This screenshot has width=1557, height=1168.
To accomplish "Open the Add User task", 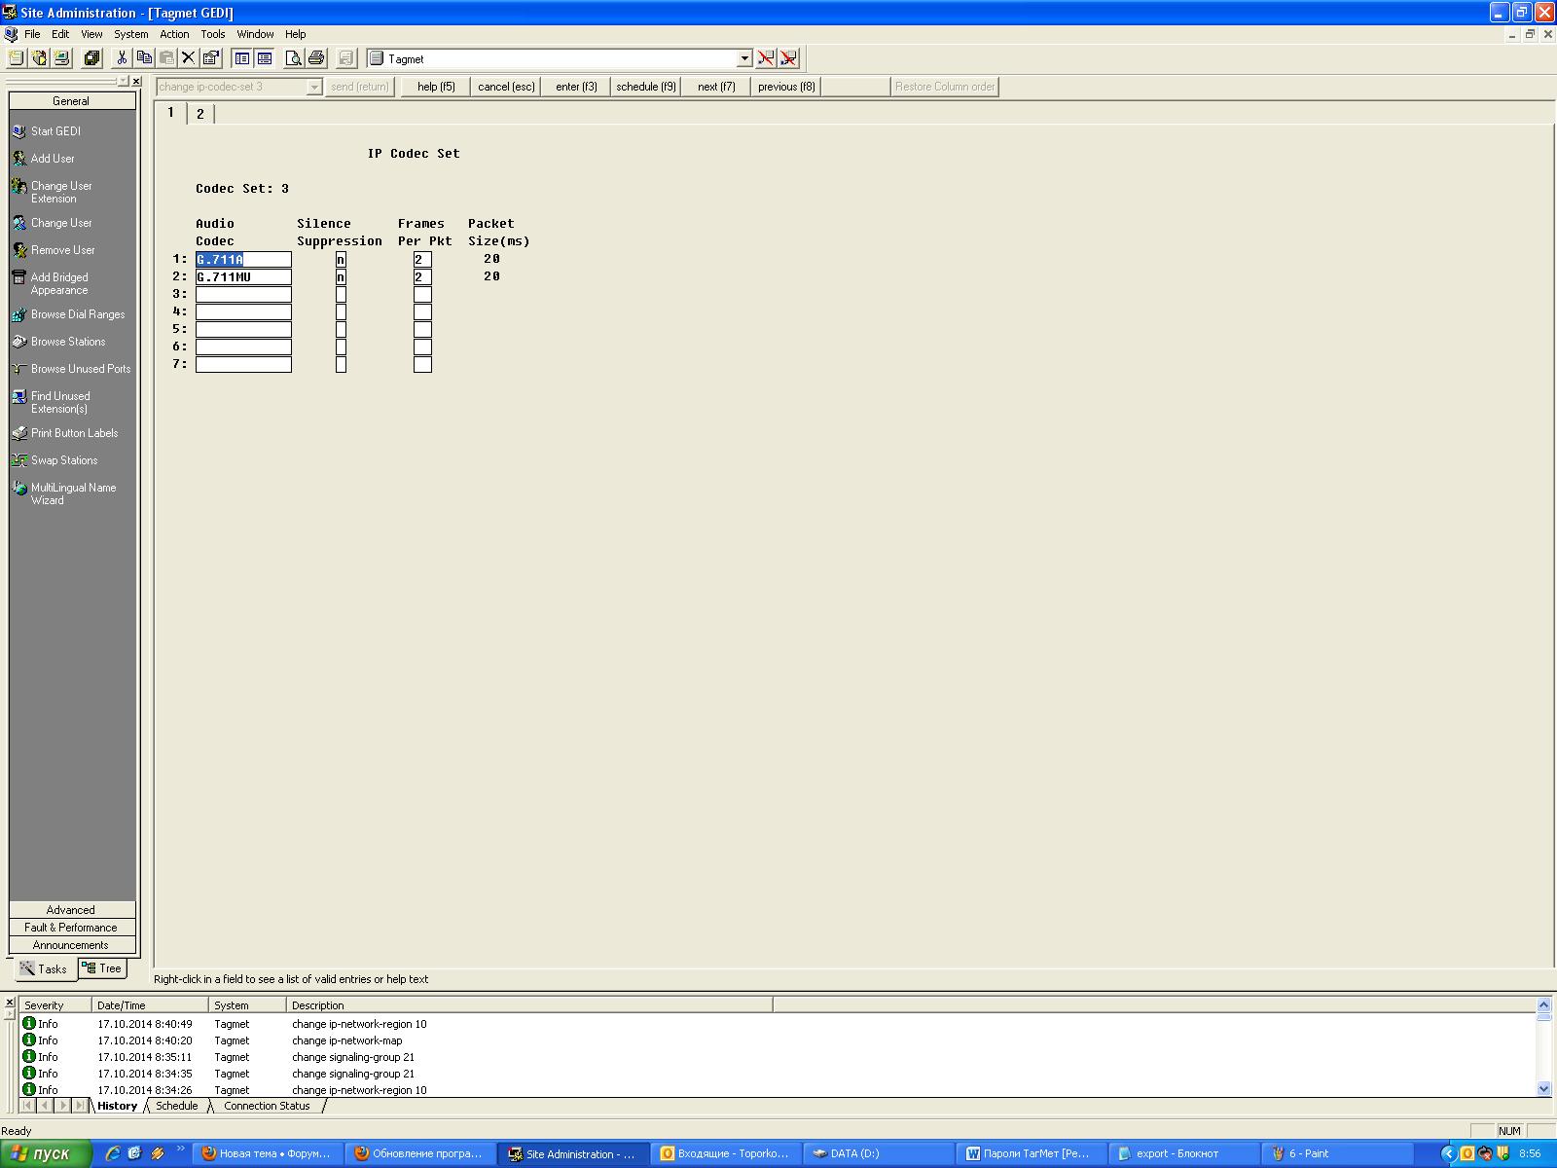I will click(53, 159).
